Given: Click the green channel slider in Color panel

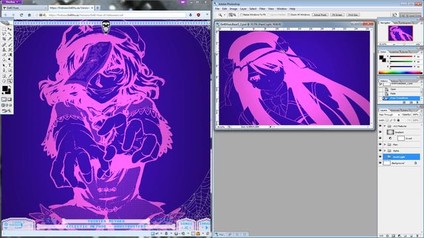Looking at the screenshot, I should [401, 61].
